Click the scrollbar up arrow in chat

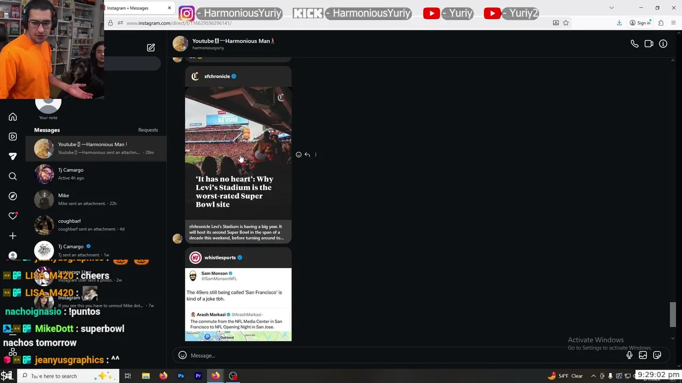click(673, 60)
